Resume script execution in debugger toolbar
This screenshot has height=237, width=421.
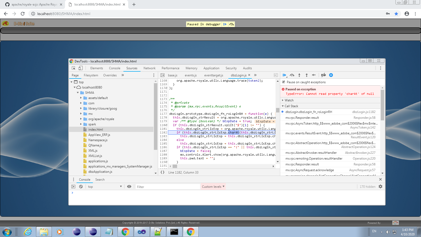(284, 75)
